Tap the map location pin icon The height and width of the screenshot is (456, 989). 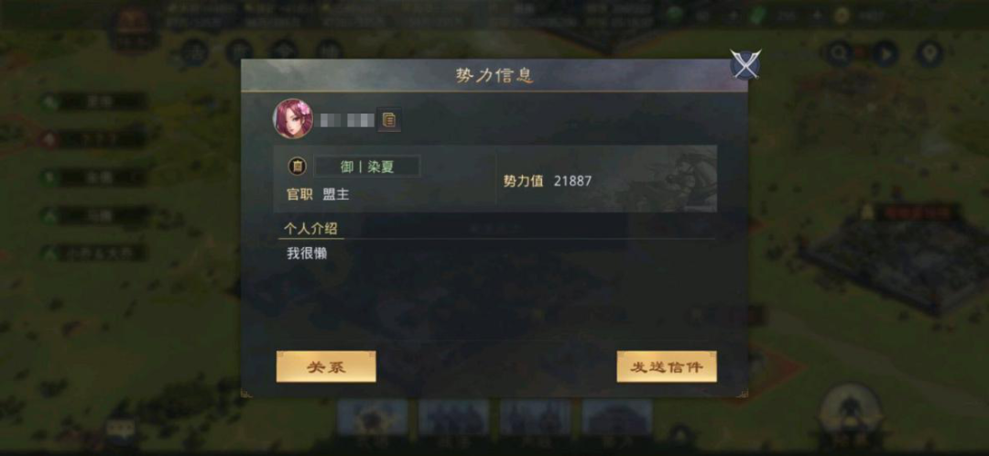click(929, 54)
